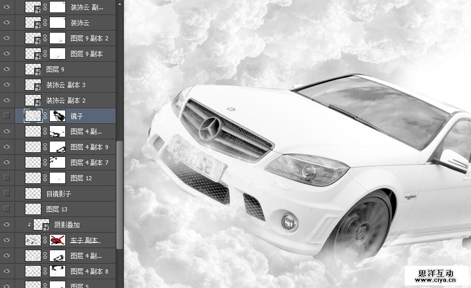Screen dimensions: 471x288
Task: Hide the 图层 4 副本 7 layer
Action: pos(7,163)
